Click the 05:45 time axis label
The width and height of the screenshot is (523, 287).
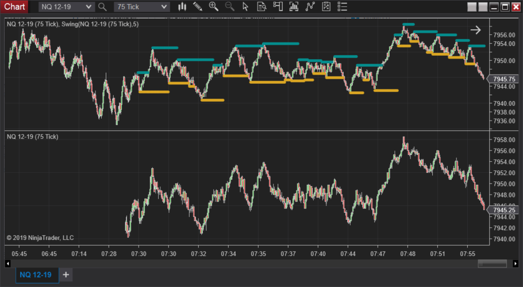click(19, 254)
